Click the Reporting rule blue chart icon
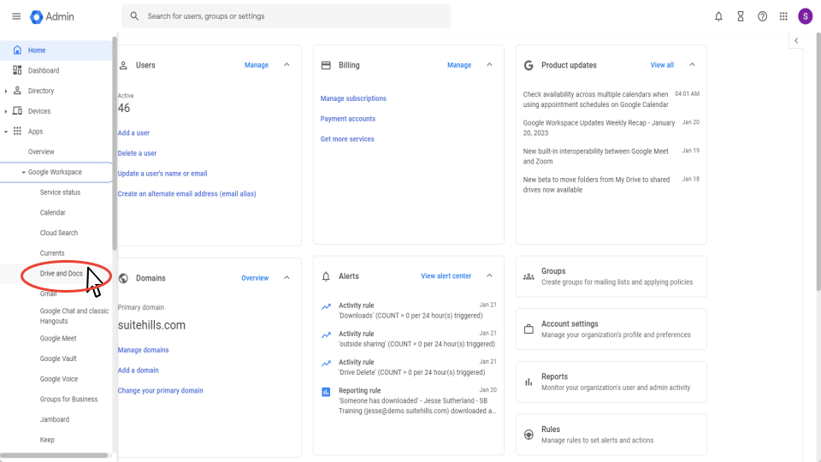The width and height of the screenshot is (821, 462). click(326, 392)
